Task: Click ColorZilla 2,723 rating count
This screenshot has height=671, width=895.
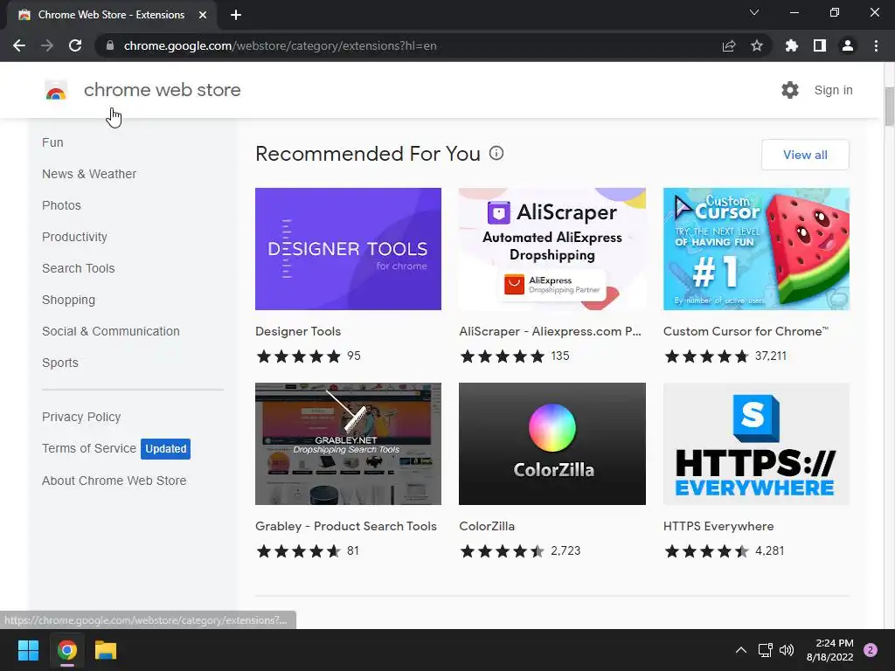Action: [x=565, y=550]
